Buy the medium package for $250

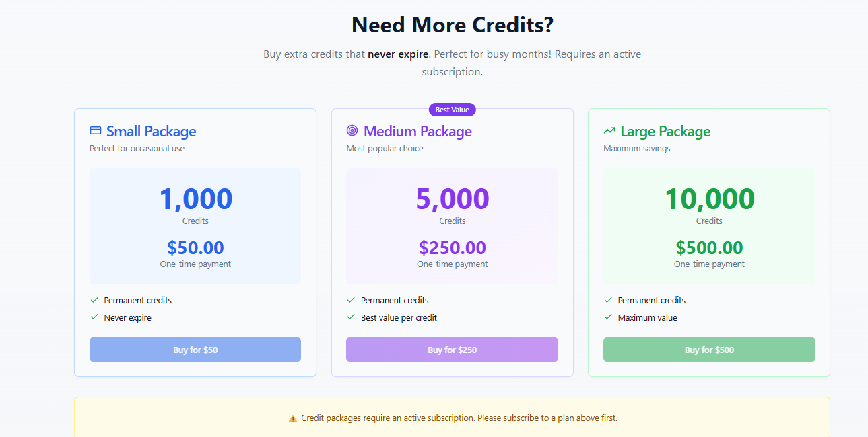coord(452,350)
